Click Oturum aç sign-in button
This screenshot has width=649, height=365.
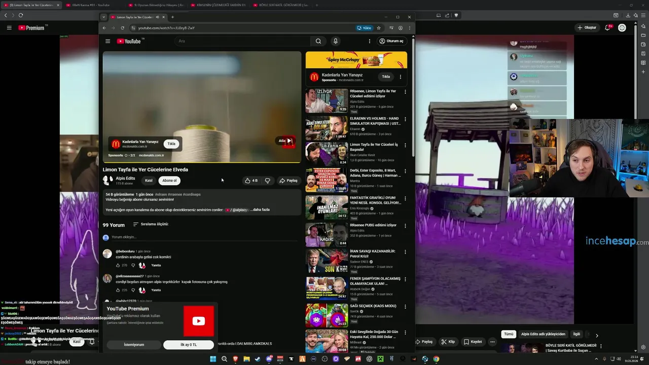coord(391,41)
